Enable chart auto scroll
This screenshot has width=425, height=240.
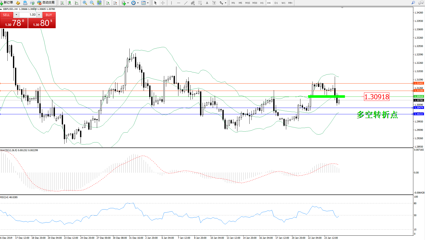pyautogui.click(x=108, y=3)
